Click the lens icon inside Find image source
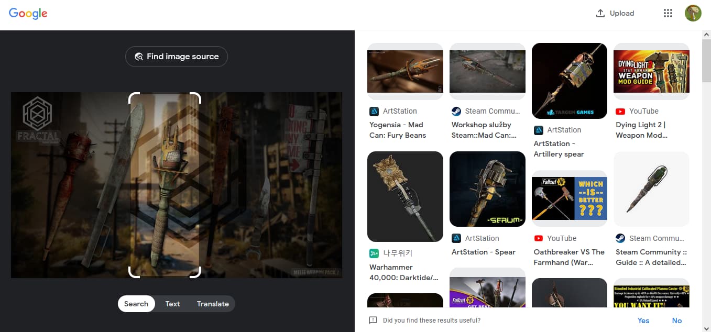This screenshot has width=711, height=332. coord(139,57)
